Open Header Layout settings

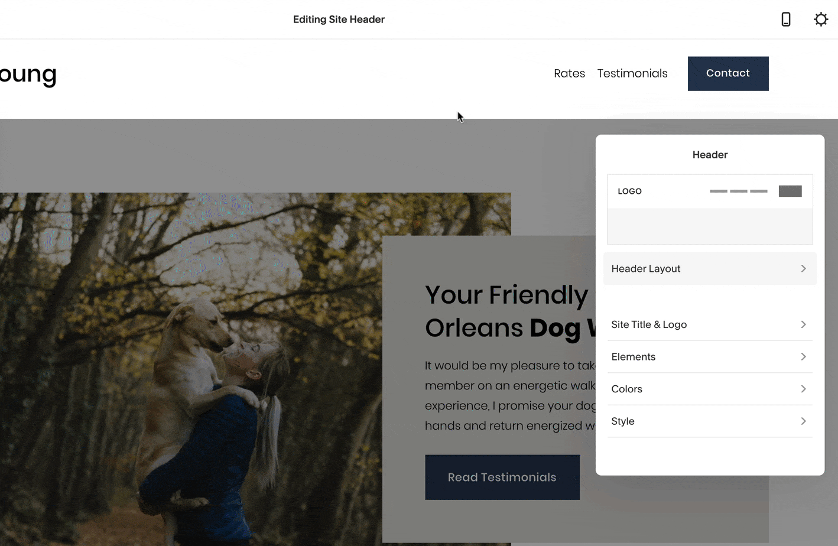click(710, 269)
